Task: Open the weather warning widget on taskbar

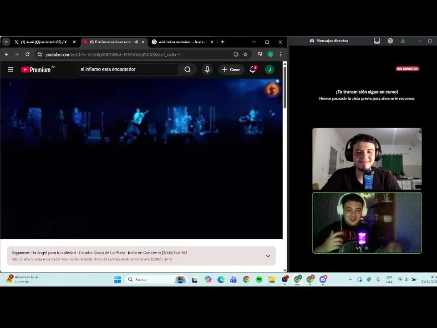Action: [x=24, y=279]
